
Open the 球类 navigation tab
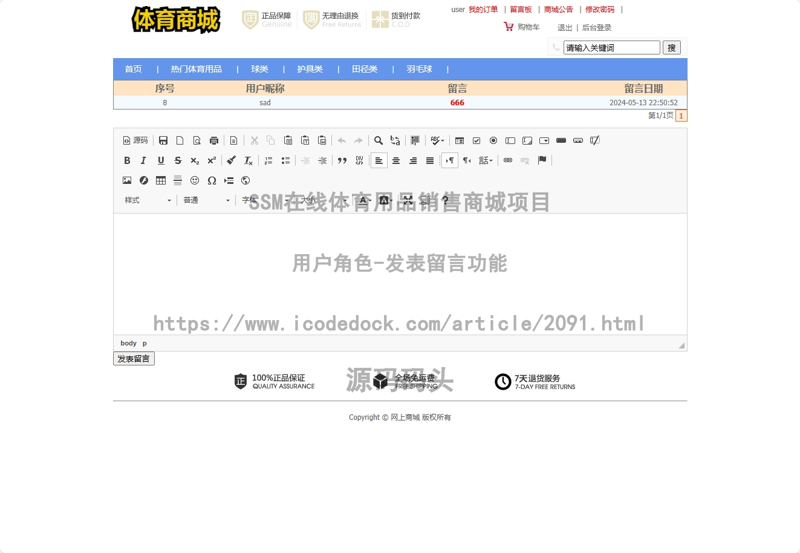(x=260, y=69)
